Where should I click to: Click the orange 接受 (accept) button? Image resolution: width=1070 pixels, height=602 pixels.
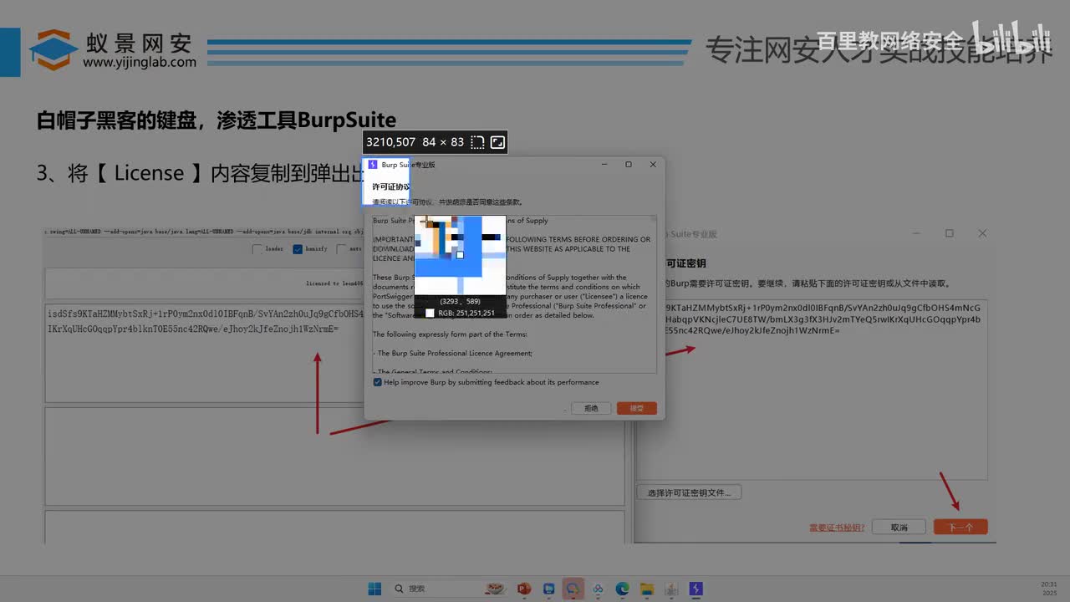(x=636, y=408)
